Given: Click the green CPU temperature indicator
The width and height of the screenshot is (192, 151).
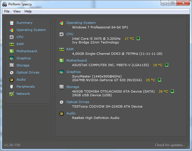Looking at the screenshot, I should 138,38.
